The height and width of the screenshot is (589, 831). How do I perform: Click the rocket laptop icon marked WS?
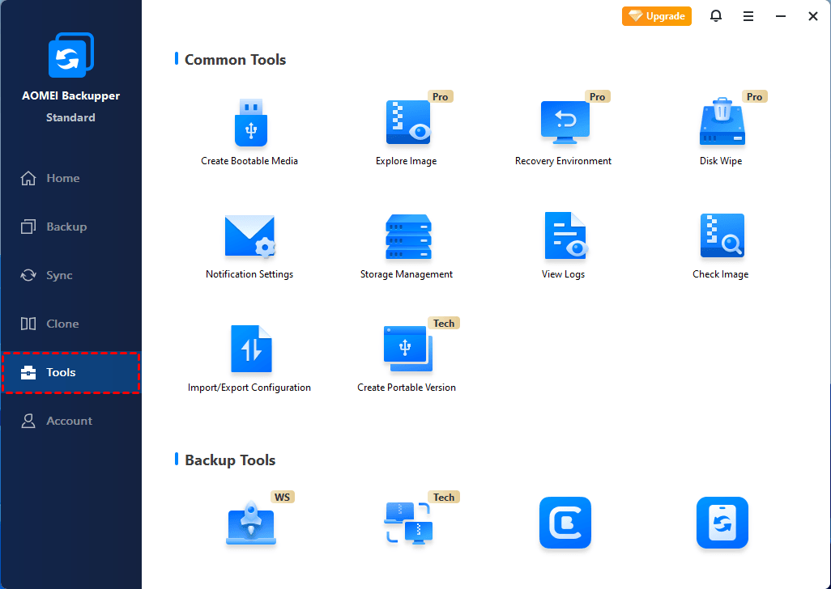coord(251,523)
